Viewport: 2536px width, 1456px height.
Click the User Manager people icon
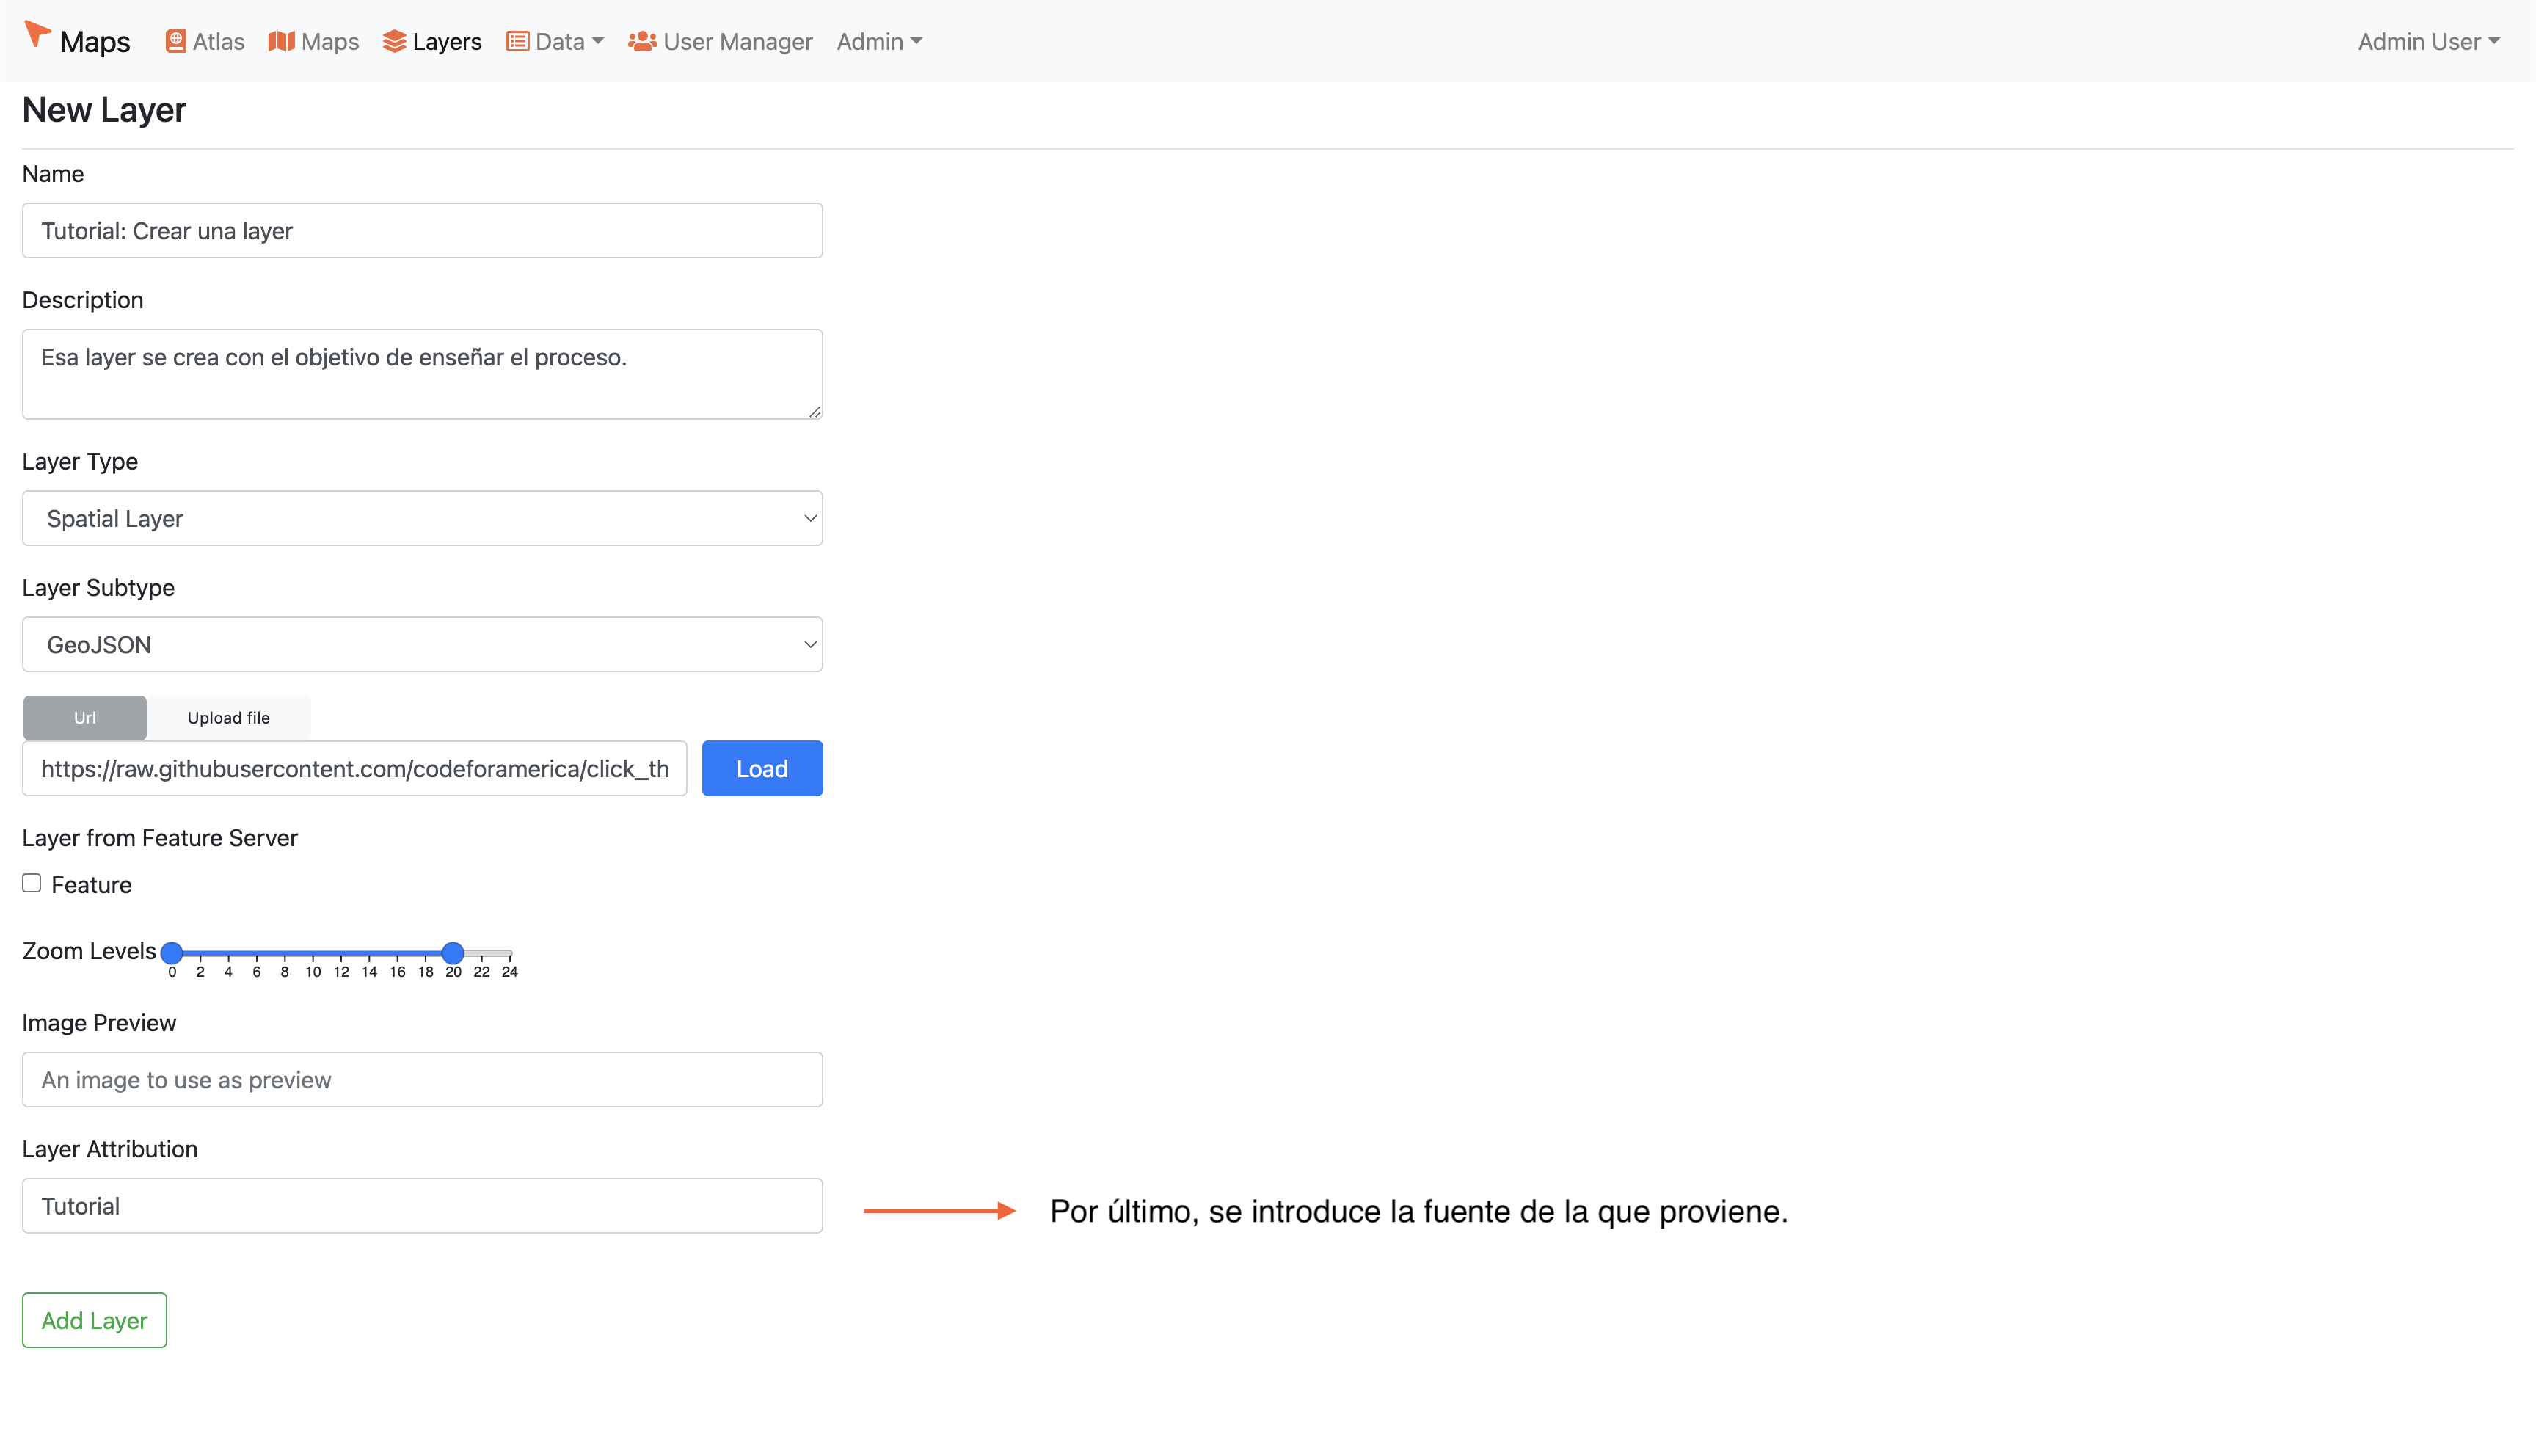642,41
